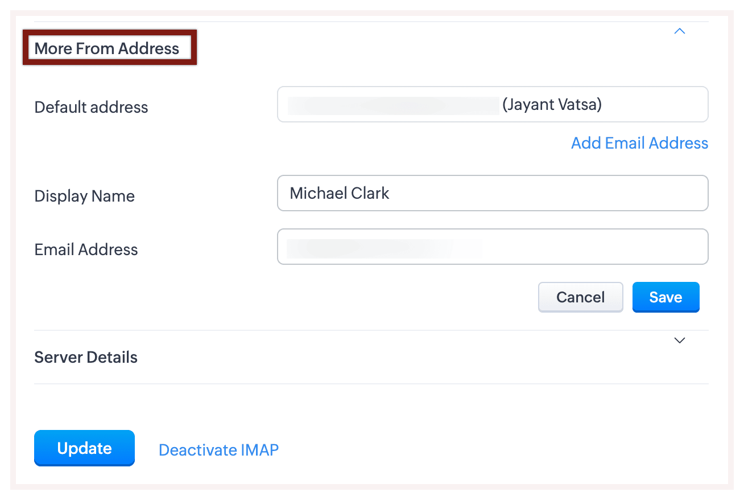The height and width of the screenshot is (500, 744).
Task: Click the Display Name label
Action: (x=85, y=196)
